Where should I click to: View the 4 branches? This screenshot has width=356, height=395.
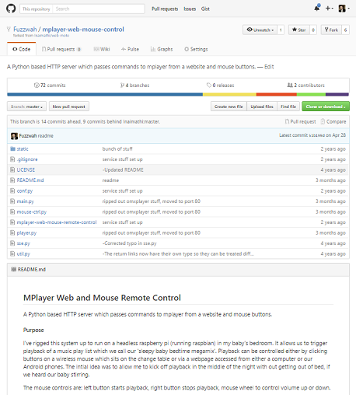point(134,86)
